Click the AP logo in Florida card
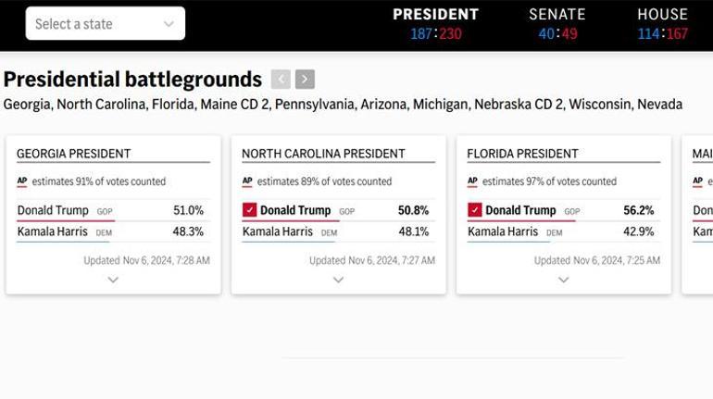713x399 pixels. click(472, 181)
